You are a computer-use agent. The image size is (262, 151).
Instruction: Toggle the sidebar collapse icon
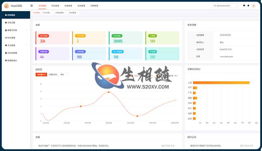[31, 6]
